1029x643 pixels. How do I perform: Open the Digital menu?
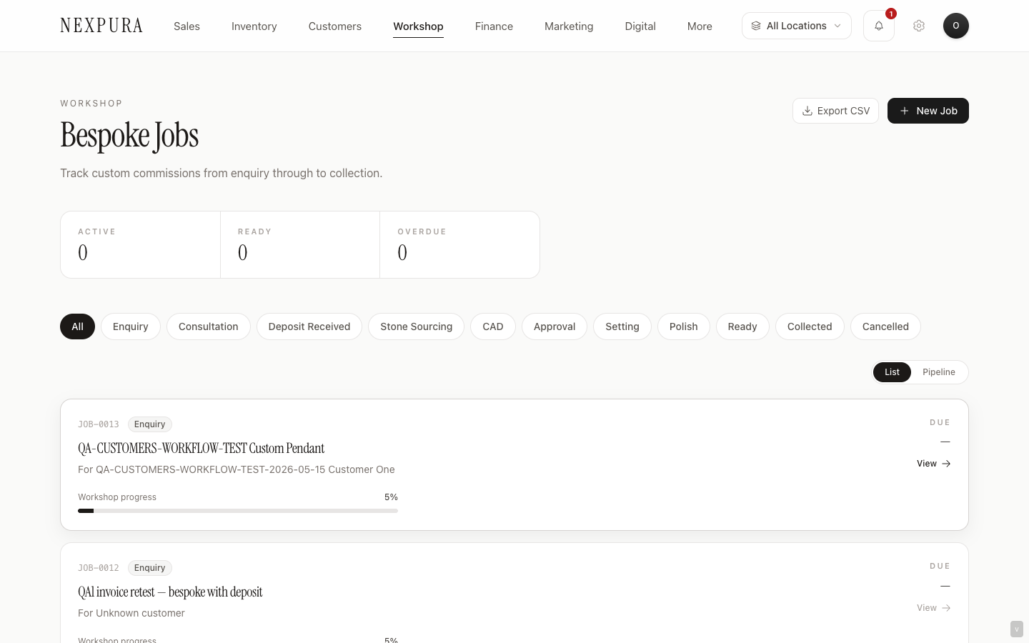click(x=640, y=26)
